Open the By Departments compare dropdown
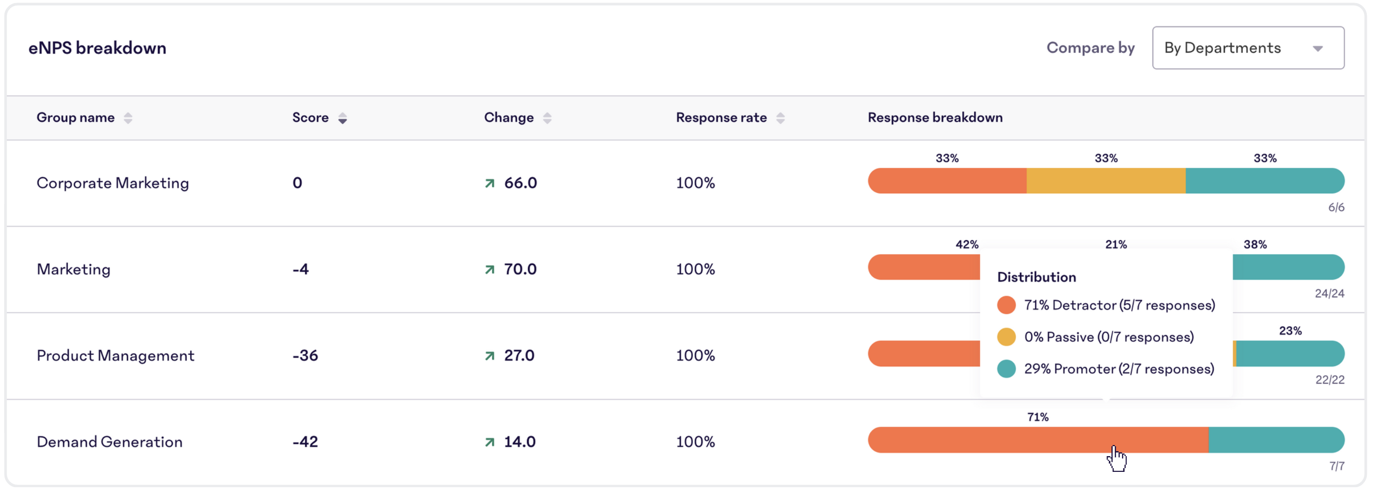This screenshot has height=493, width=1374. (1247, 48)
